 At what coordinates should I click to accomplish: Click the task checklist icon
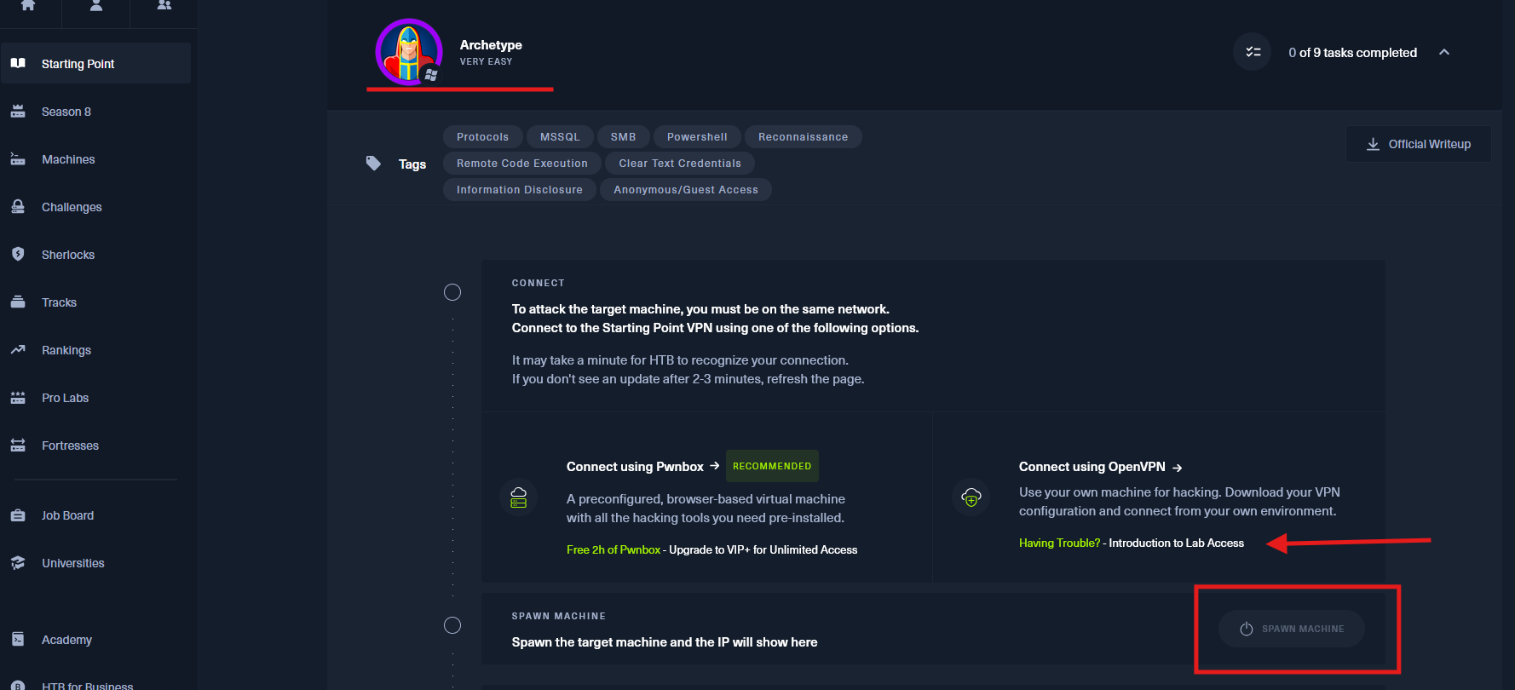click(1253, 52)
